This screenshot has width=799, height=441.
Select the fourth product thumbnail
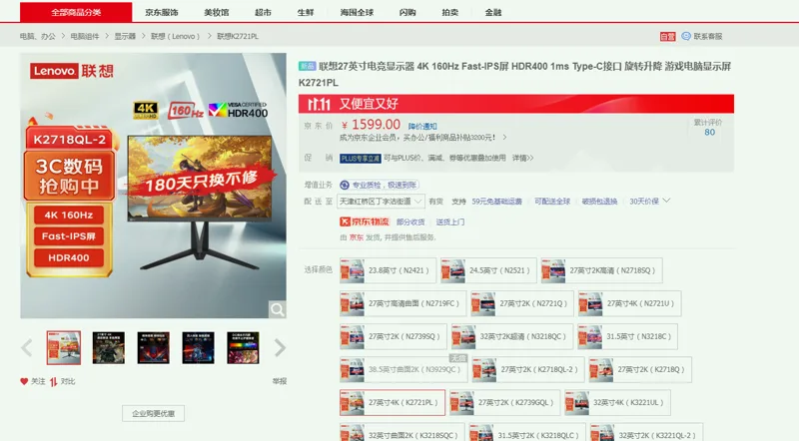(x=198, y=348)
